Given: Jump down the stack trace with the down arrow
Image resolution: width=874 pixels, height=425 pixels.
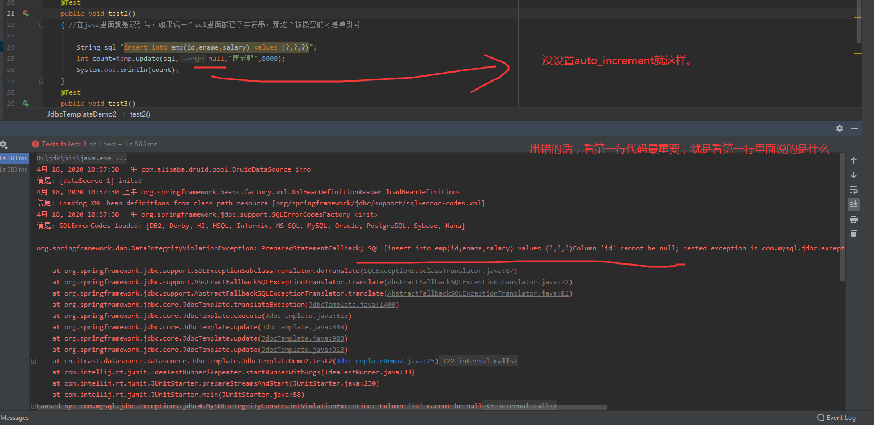Looking at the screenshot, I should (854, 175).
